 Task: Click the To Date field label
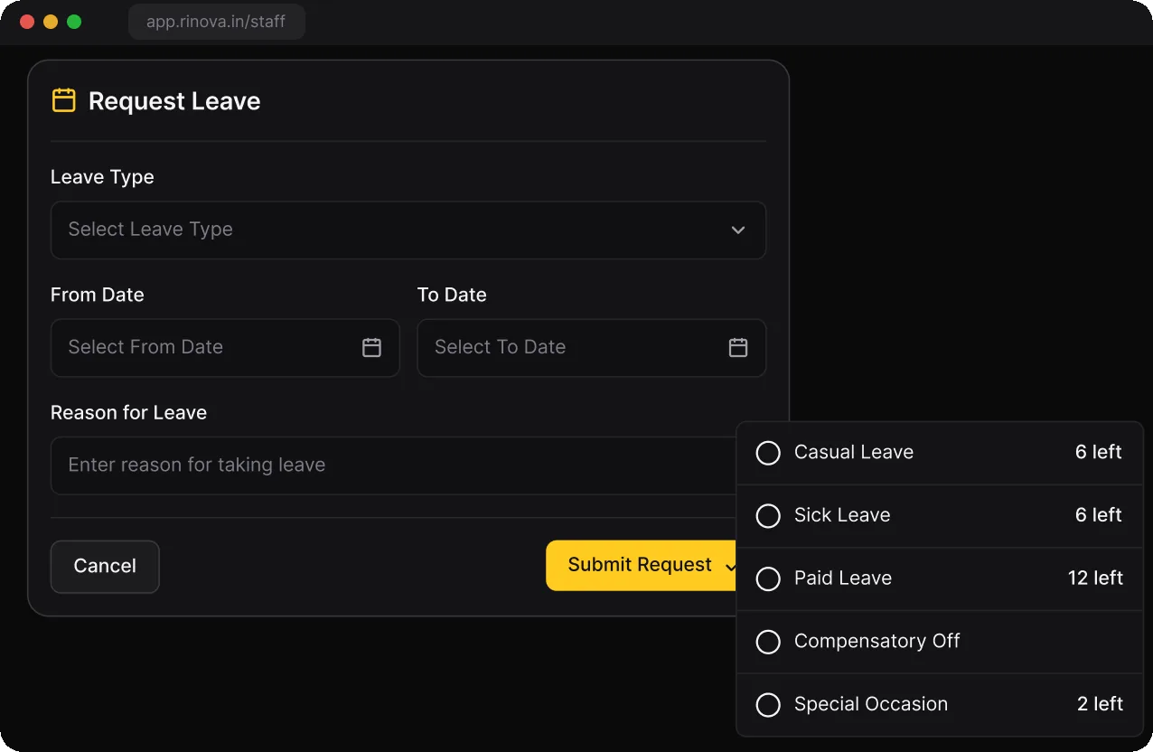[452, 295]
